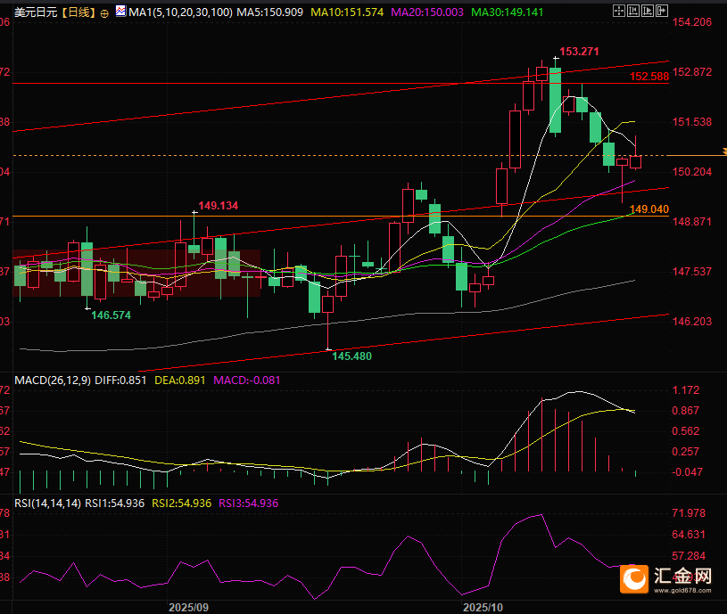Viewport: 727px width, 614px height.
Task: Open the MACD(26,12,9) indicator settings
Action: point(53,381)
